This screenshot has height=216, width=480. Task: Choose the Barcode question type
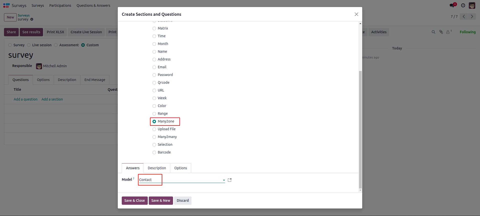pyautogui.click(x=154, y=152)
